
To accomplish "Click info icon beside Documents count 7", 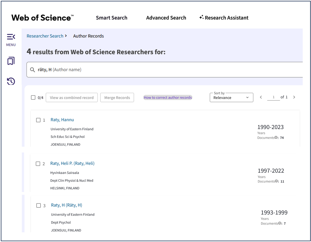I will pos(280,223).
